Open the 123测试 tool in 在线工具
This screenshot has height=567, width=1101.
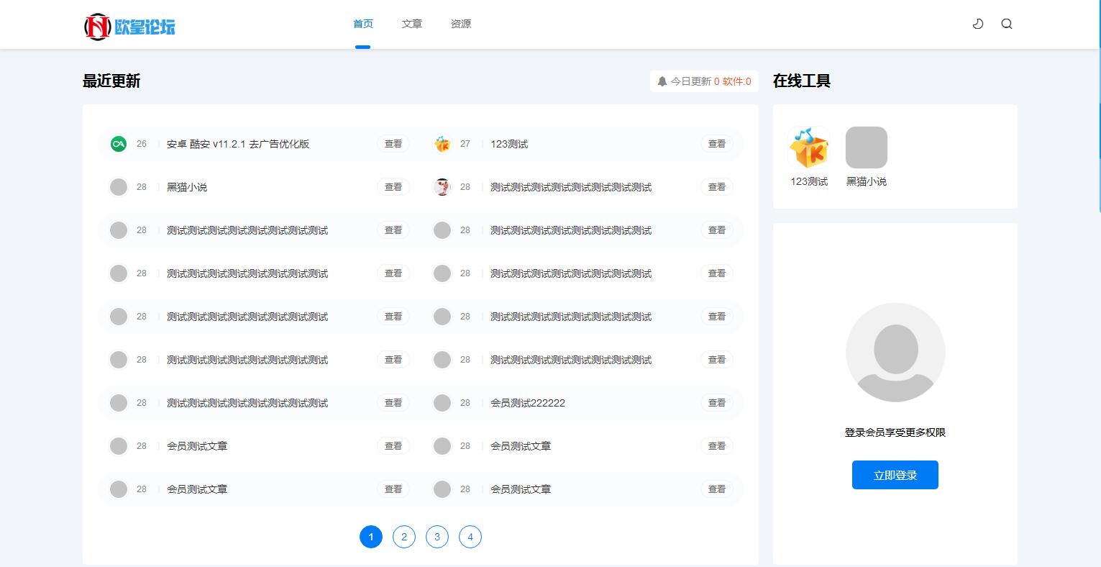809,148
